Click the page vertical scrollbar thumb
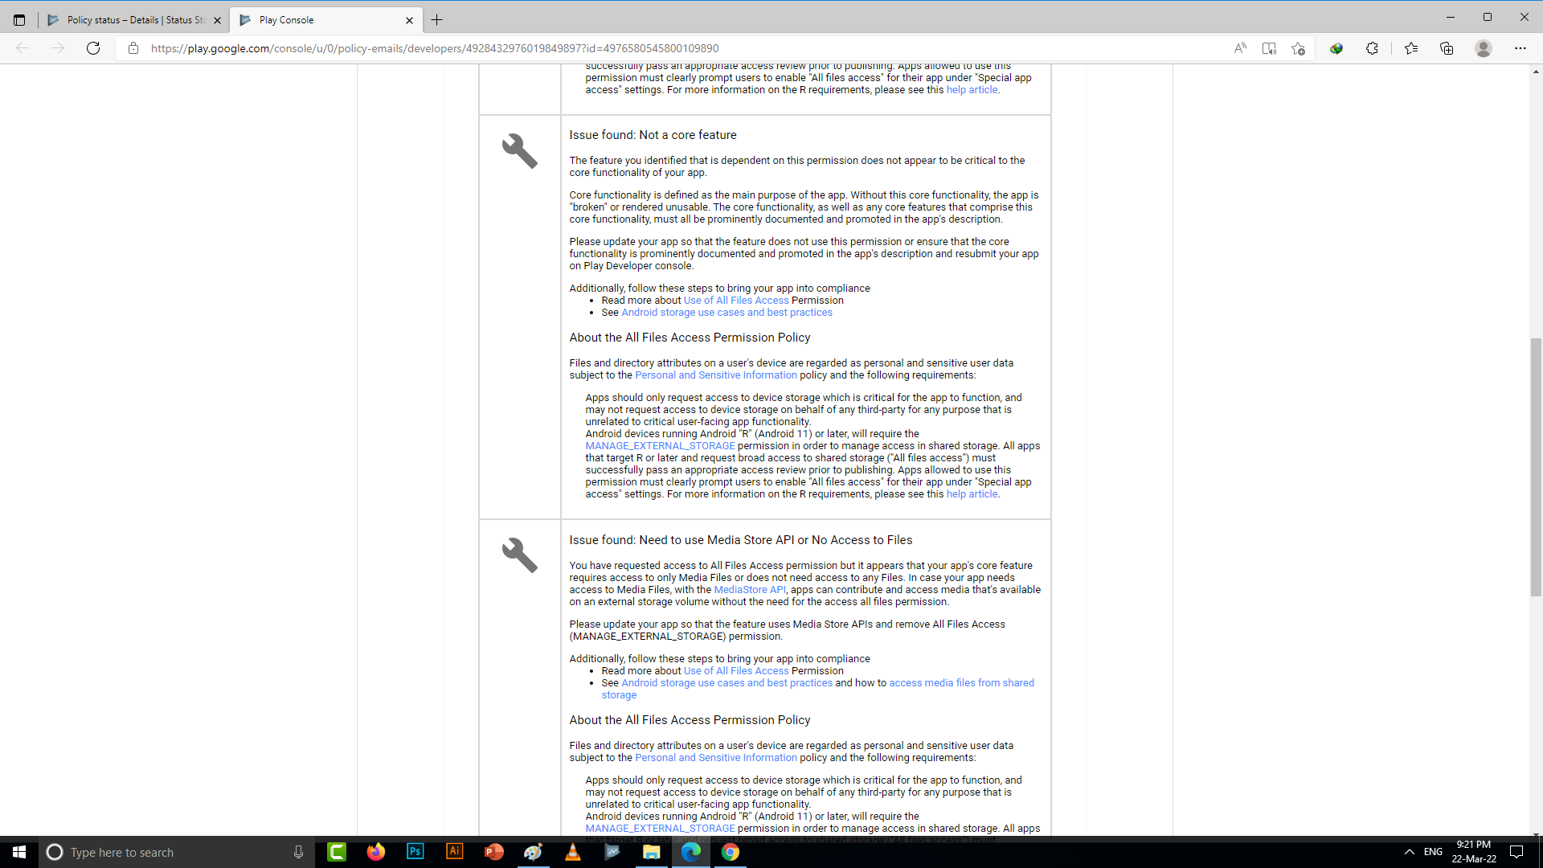 click(1536, 467)
